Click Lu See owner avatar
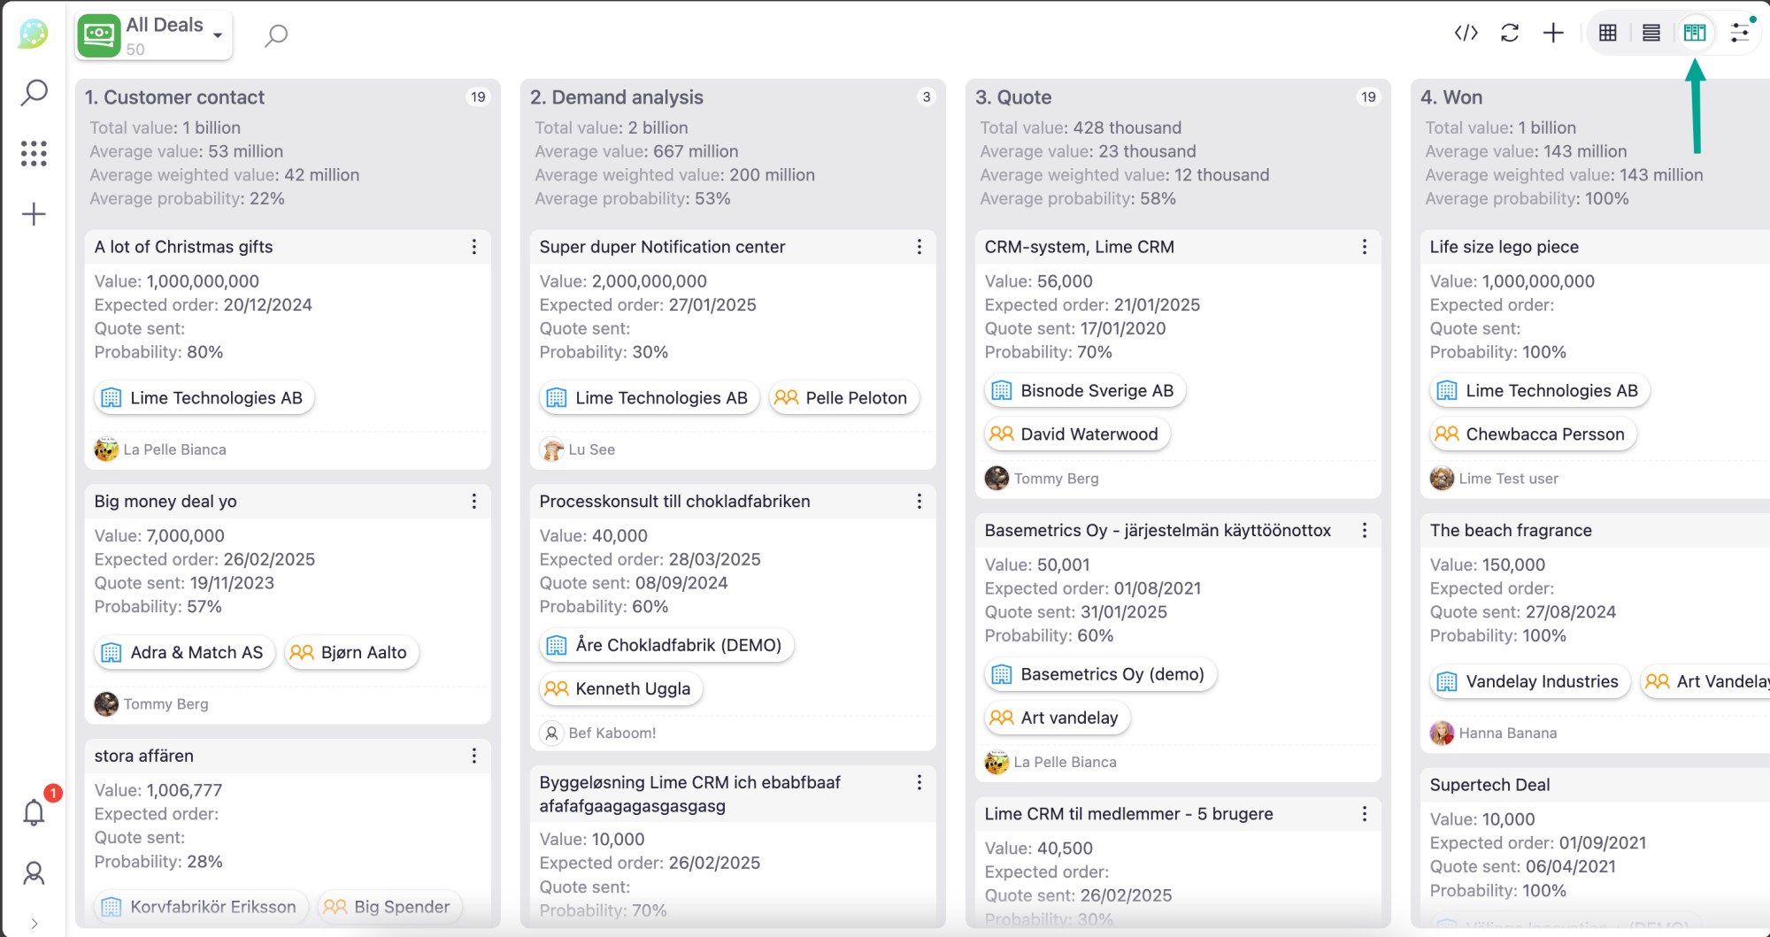1770x937 pixels. point(552,449)
